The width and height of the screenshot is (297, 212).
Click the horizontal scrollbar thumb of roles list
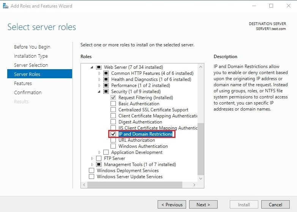point(135,185)
